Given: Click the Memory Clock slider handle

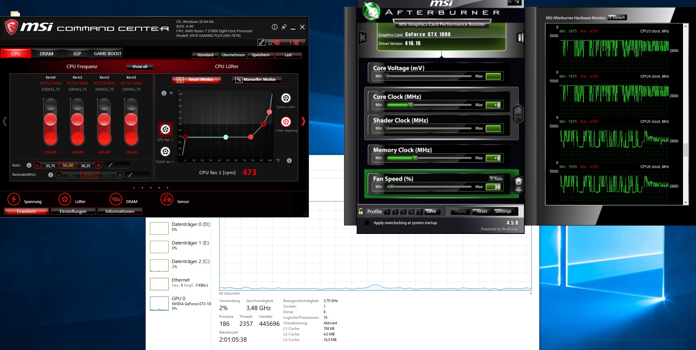Looking at the screenshot, I should (x=415, y=158).
